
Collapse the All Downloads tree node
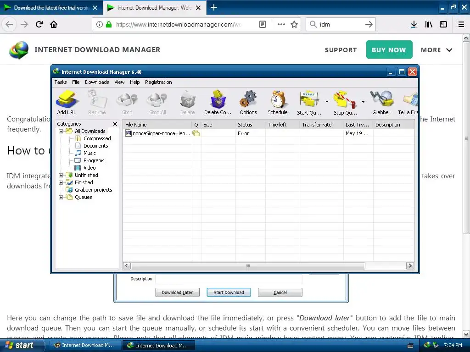click(61, 131)
